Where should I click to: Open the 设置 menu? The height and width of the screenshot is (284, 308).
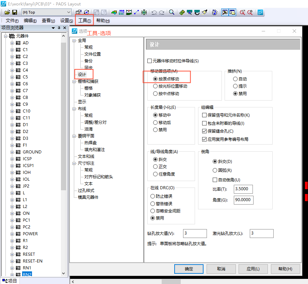[66, 20]
